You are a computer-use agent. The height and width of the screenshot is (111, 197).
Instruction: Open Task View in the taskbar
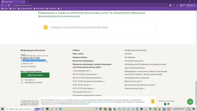pyautogui.click(x=42, y=109)
